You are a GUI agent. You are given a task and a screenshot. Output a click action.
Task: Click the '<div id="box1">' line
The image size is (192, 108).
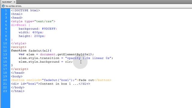click(x=51, y=84)
